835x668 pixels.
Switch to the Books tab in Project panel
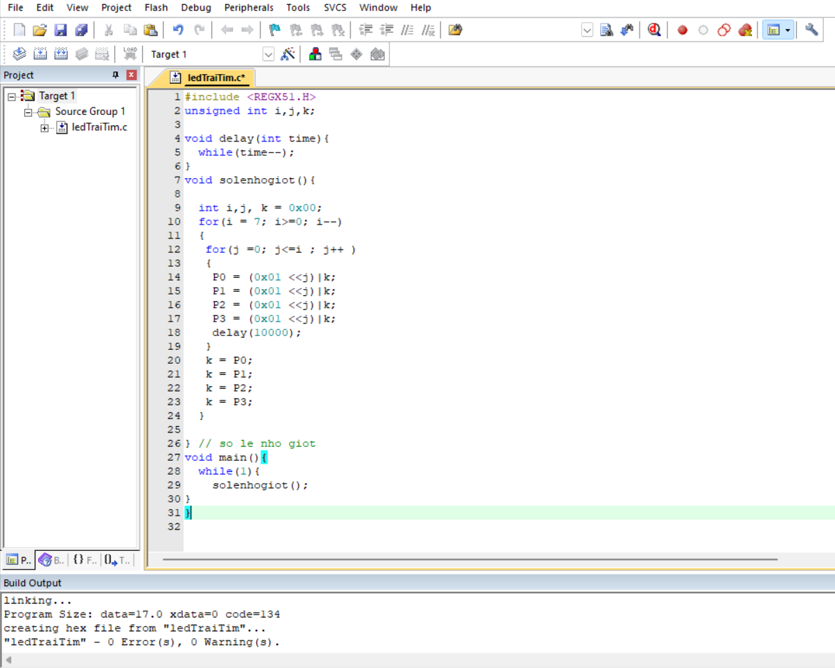pos(52,560)
